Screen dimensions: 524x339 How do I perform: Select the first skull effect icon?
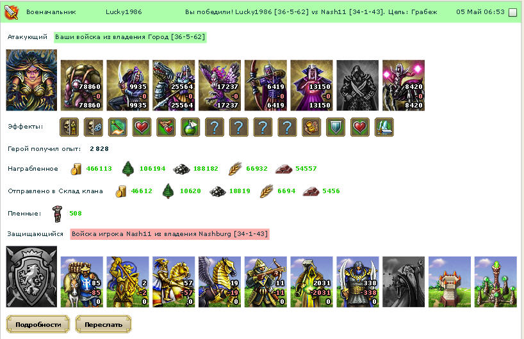[x=69, y=127]
